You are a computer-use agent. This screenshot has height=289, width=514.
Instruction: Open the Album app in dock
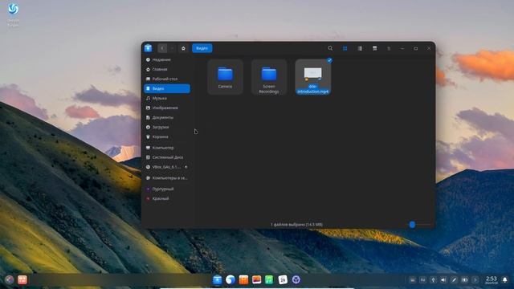[x=256, y=279]
